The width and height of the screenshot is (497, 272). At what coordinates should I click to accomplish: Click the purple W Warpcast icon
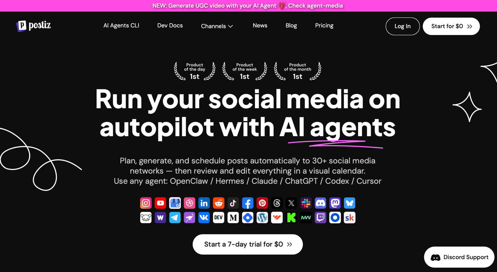point(160,217)
